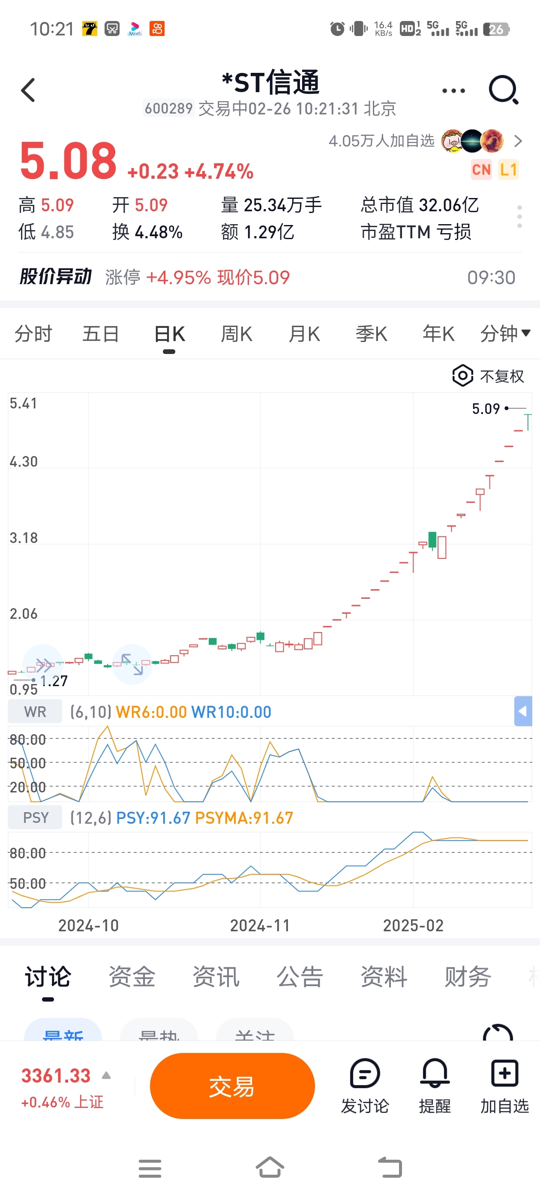Open the 资讯 news tab

coord(216,976)
